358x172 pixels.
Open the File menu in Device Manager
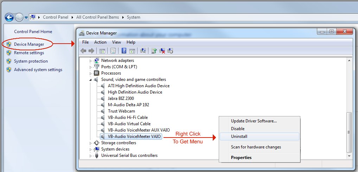click(85, 42)
